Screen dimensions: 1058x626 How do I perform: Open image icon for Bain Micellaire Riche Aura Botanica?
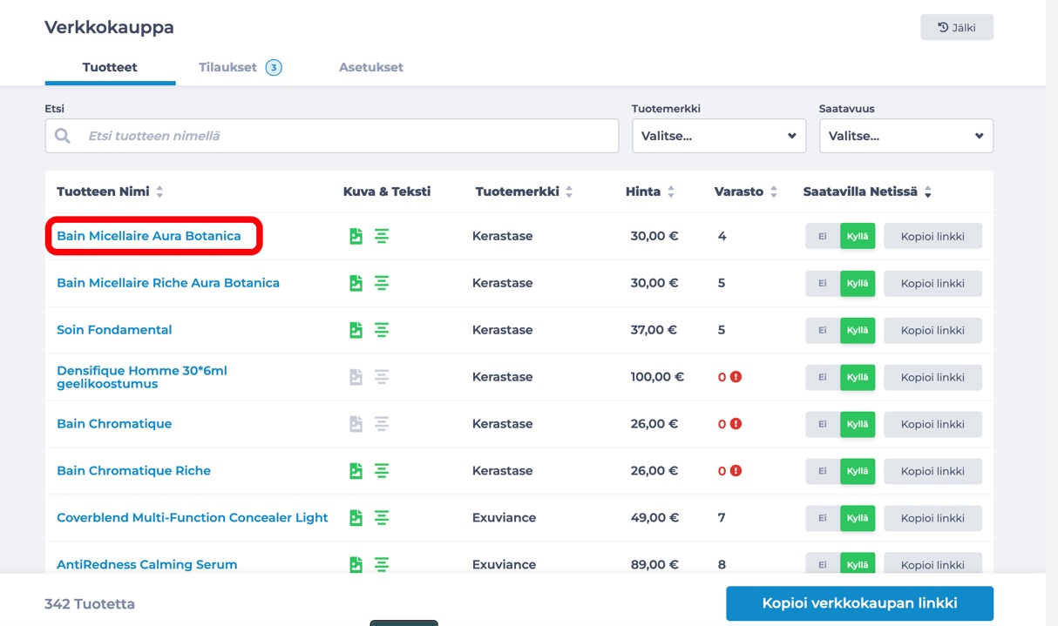pyautogui.click(x=356, y=283)
